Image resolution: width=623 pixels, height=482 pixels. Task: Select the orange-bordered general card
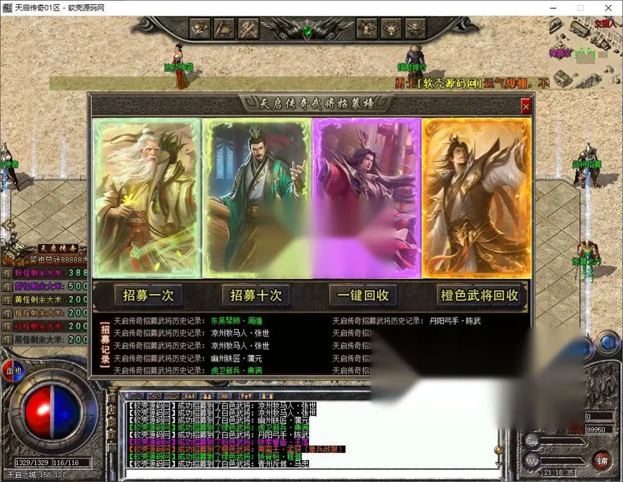click(x=477, y=198)
